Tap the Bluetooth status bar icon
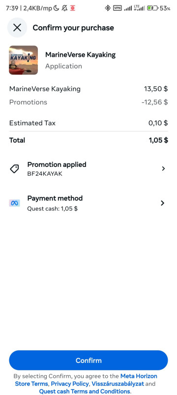The width and height of the screenshot is (177, 395). pyautogui.click(x=108, y=8)
